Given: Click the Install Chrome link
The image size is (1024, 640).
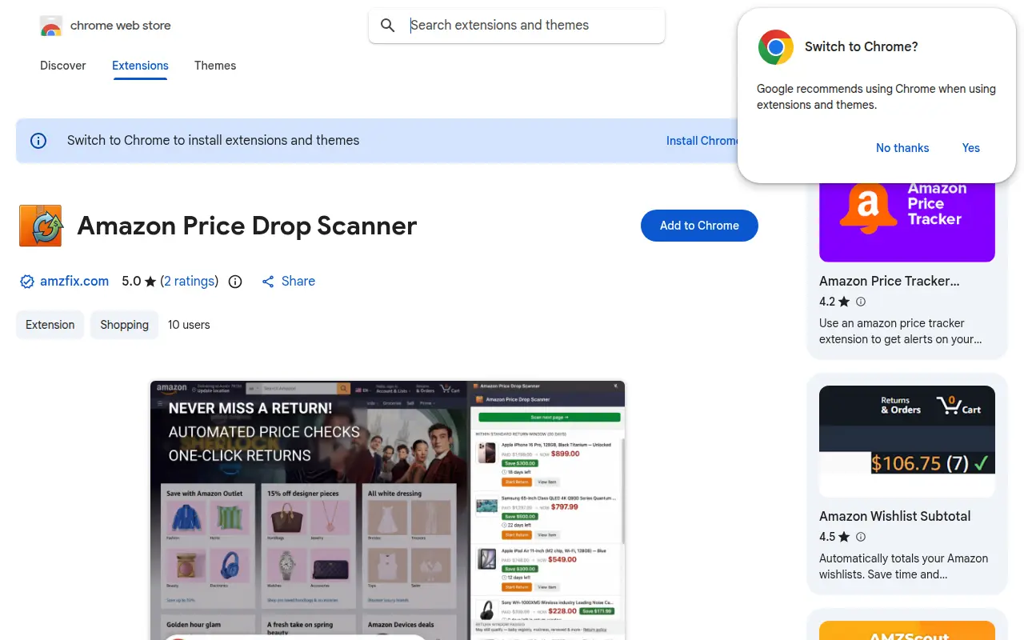Looking at the screenshot, I should (x=702, y=141).
